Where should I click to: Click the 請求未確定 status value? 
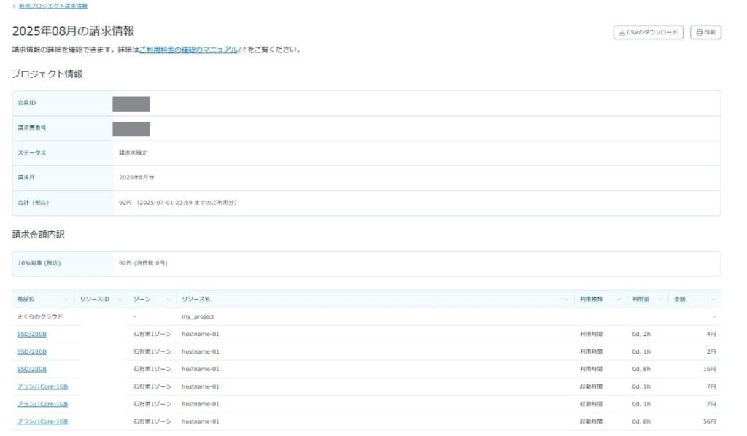pos(135,153)
